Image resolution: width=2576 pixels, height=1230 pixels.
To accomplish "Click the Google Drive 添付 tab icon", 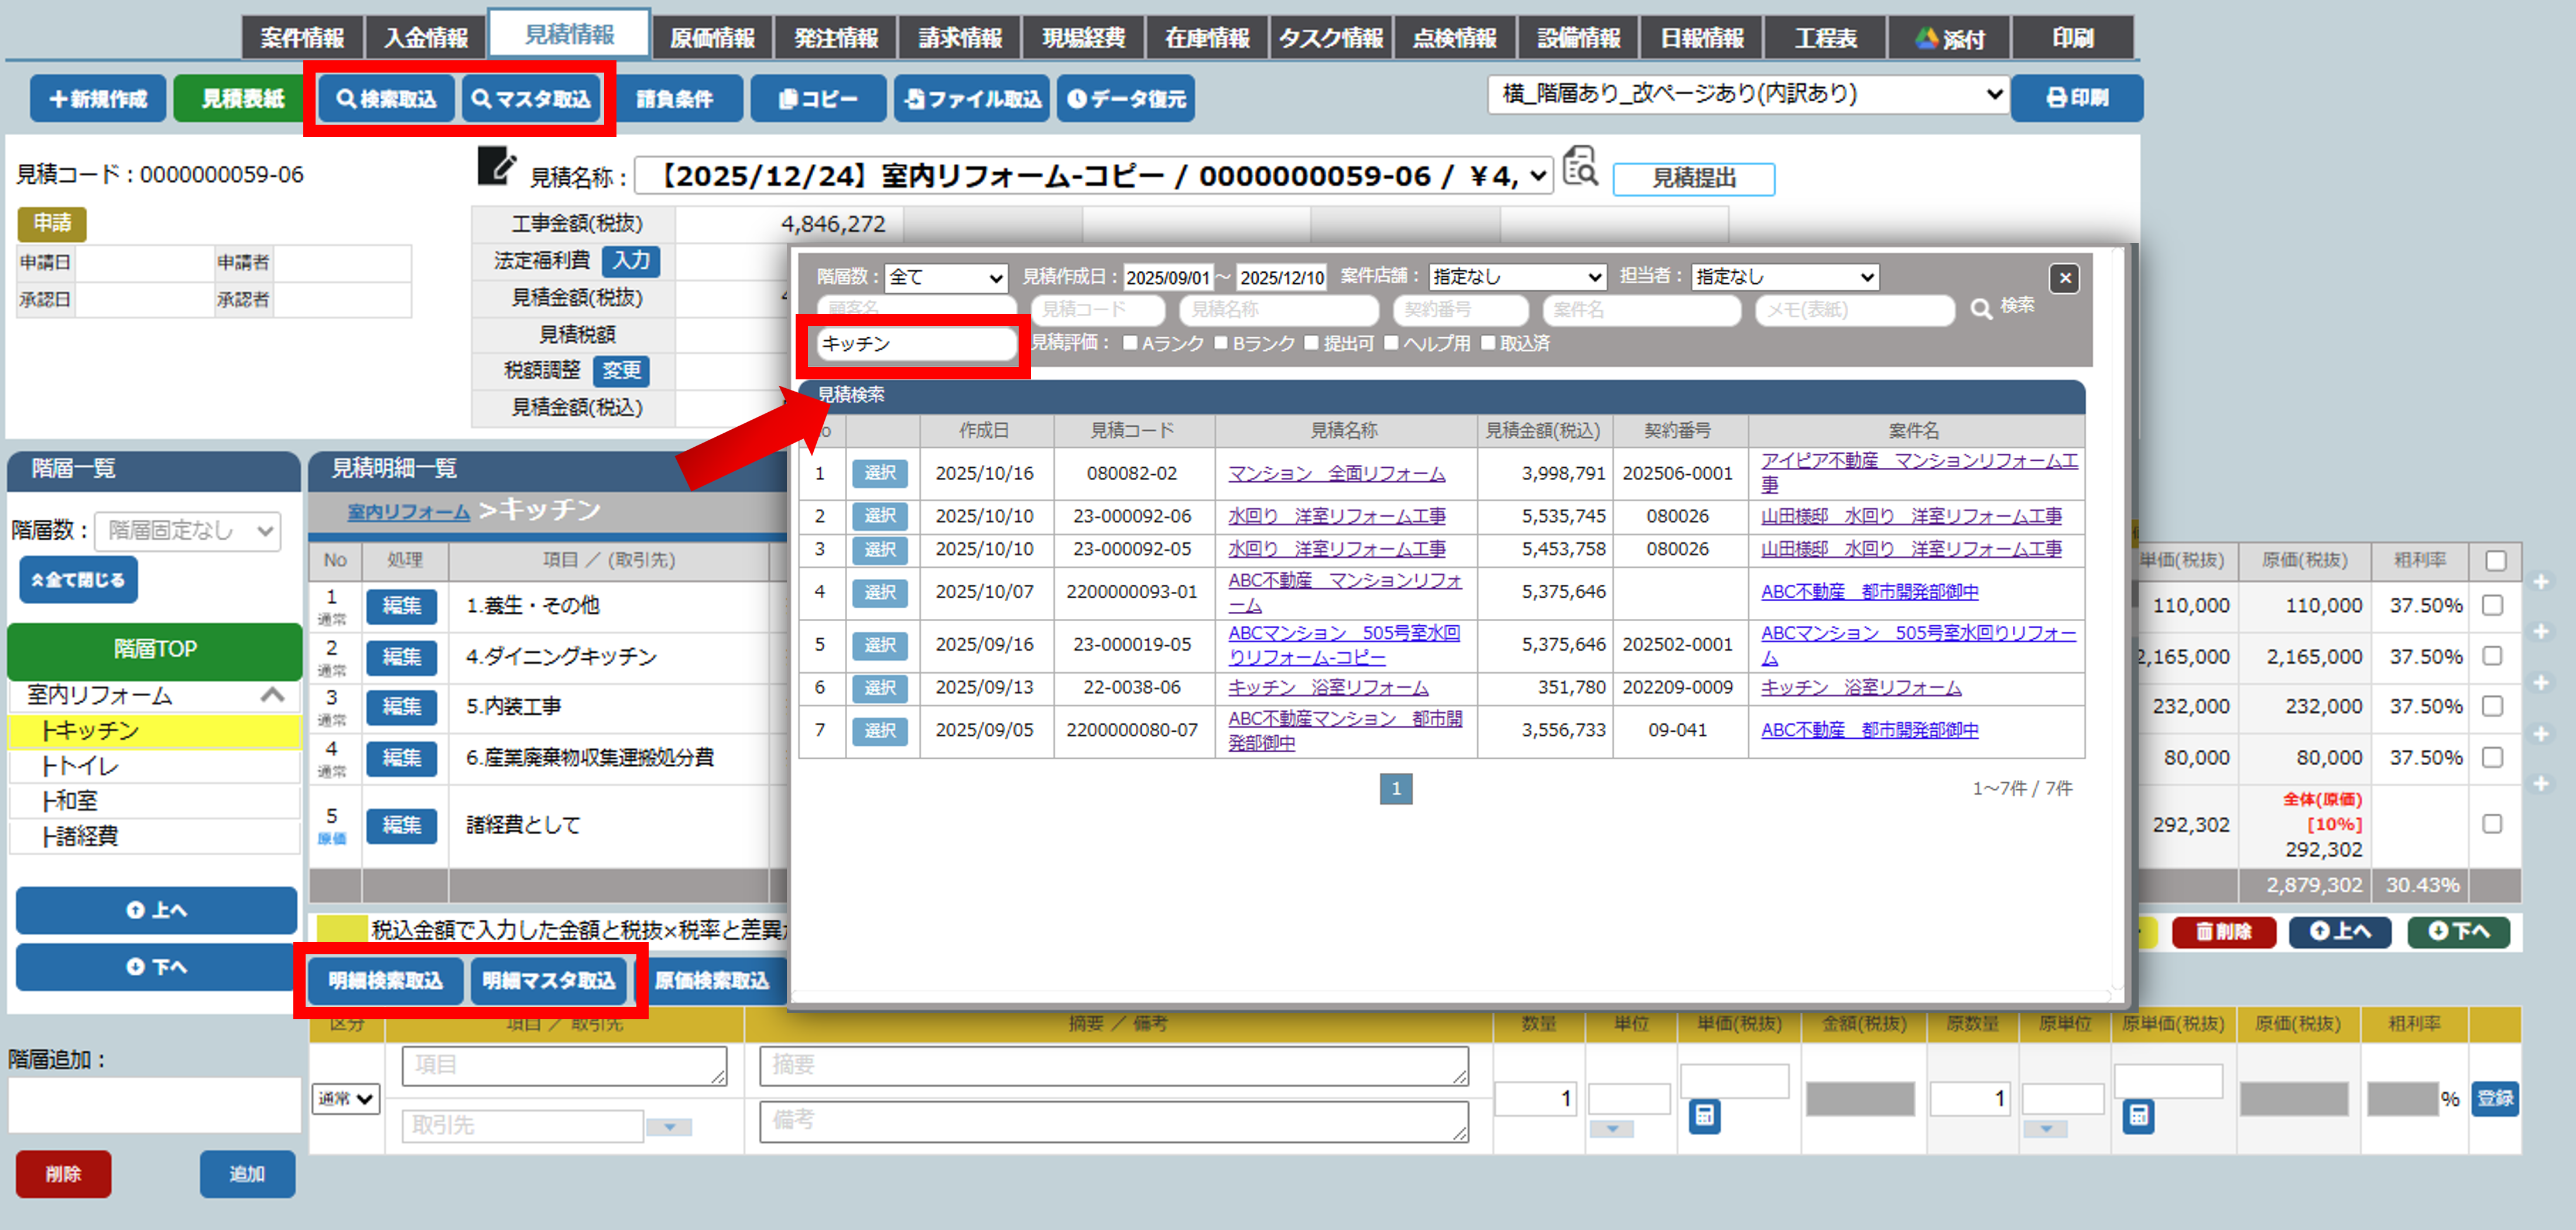I will click(1926, 39).
